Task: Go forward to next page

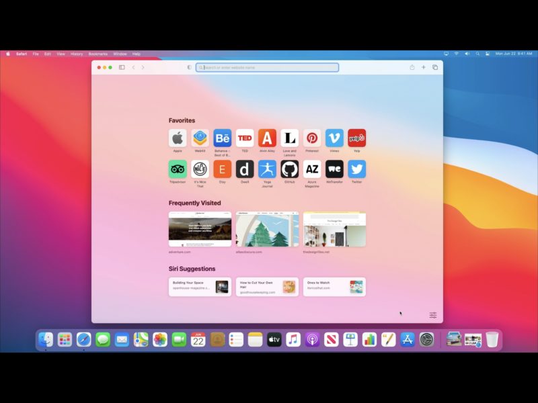Action: [143, 68]
